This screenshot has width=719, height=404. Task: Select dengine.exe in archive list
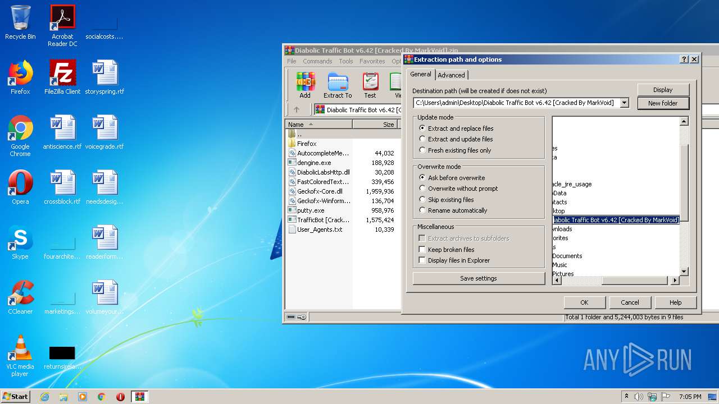(314, 163)
